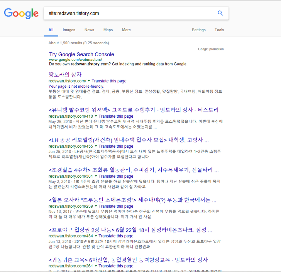This screenshot has width=281, height=272.
Task: Expand dropdown arrow next to redswan.tistory.com/455
Action: coord(96,146)
